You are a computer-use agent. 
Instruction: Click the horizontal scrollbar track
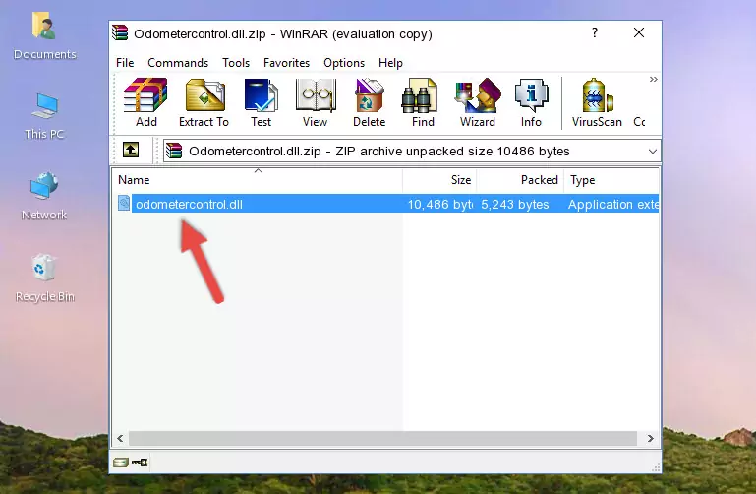click(382, 439)
